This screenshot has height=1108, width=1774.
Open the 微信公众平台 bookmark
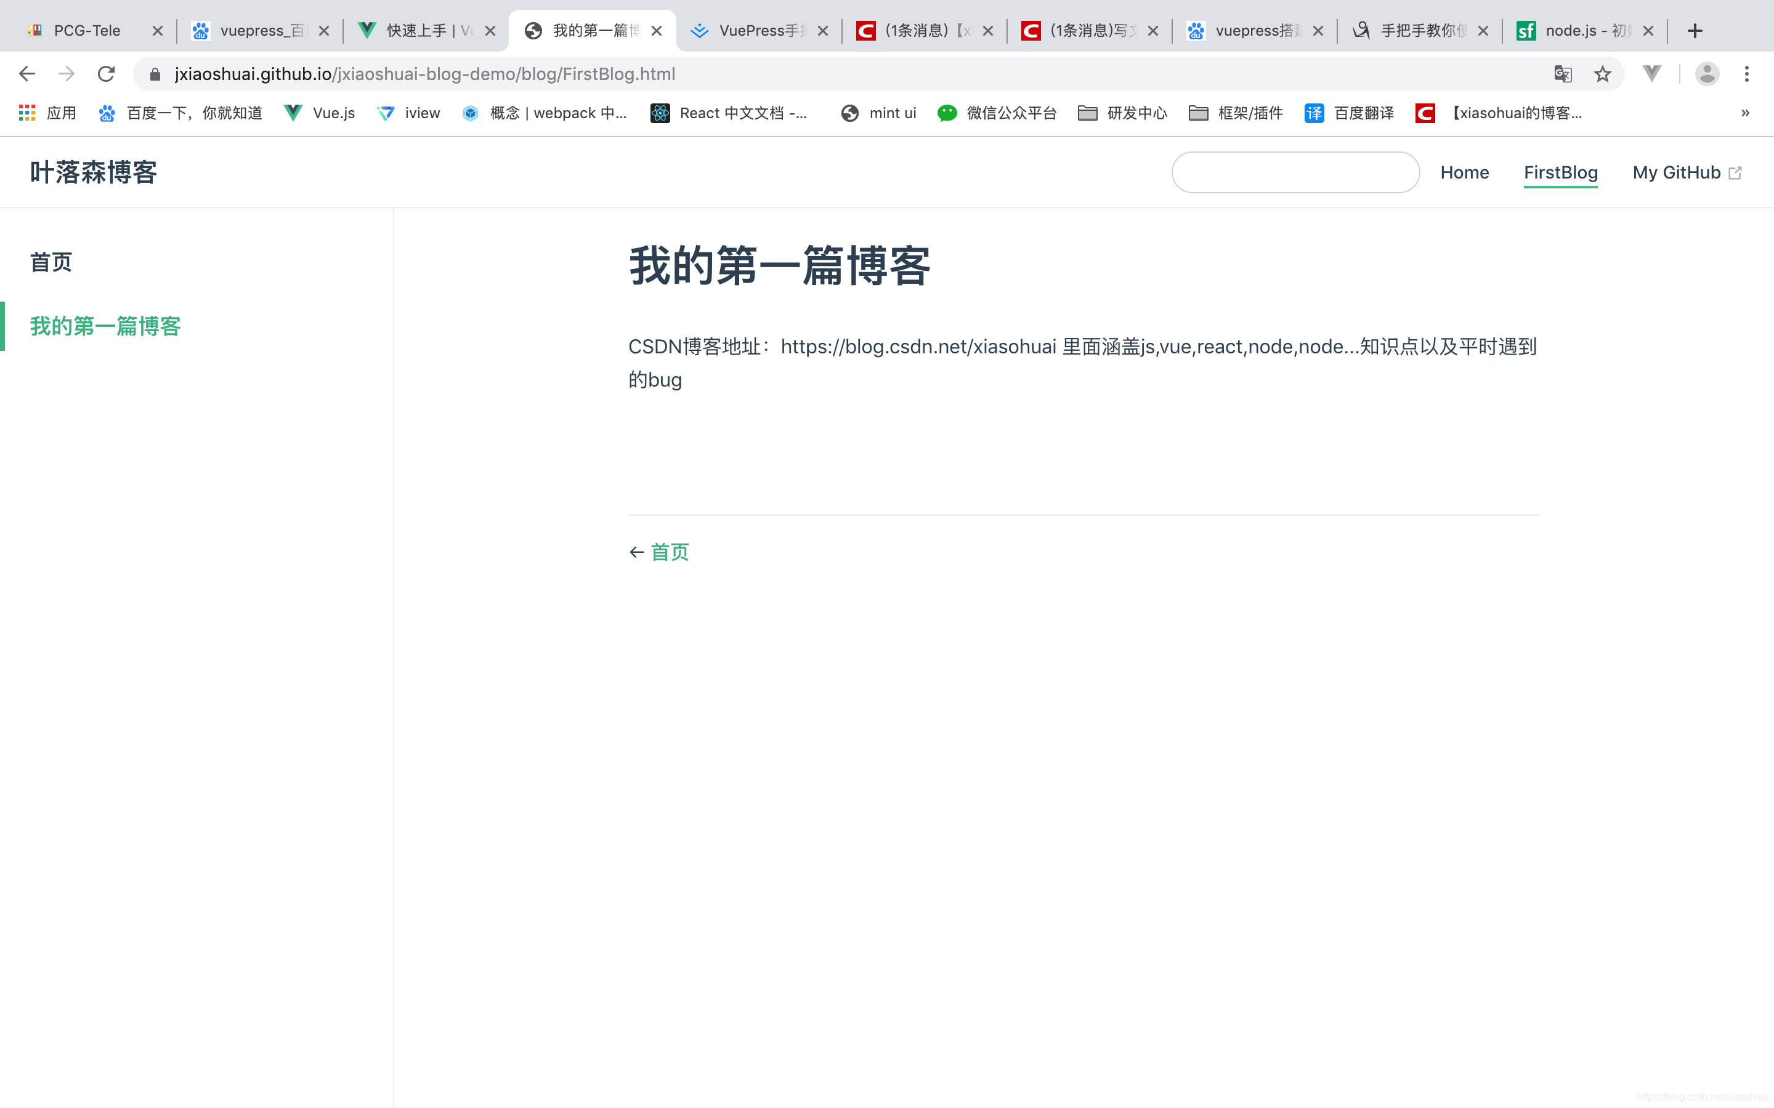997,113
